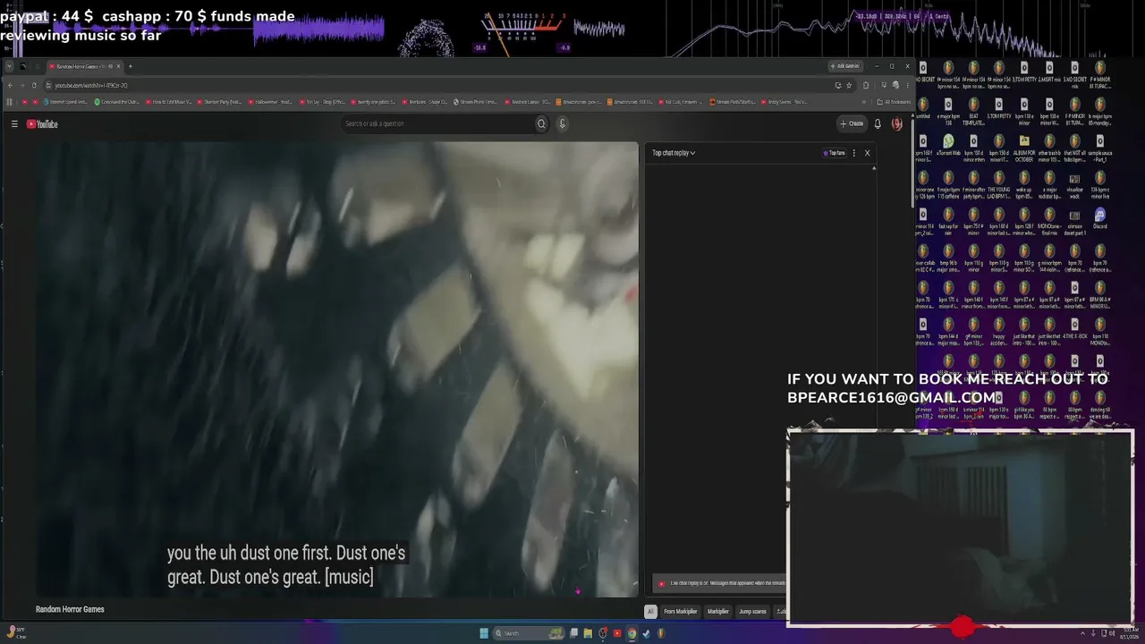Select the Markiplier chip
Viewport: 1145px width, 644px height.
click(x=718, y=612)
